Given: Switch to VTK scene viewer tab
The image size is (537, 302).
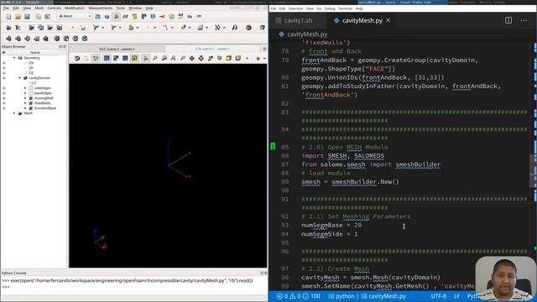Looking at the screenshot, I should pos(212,49).
